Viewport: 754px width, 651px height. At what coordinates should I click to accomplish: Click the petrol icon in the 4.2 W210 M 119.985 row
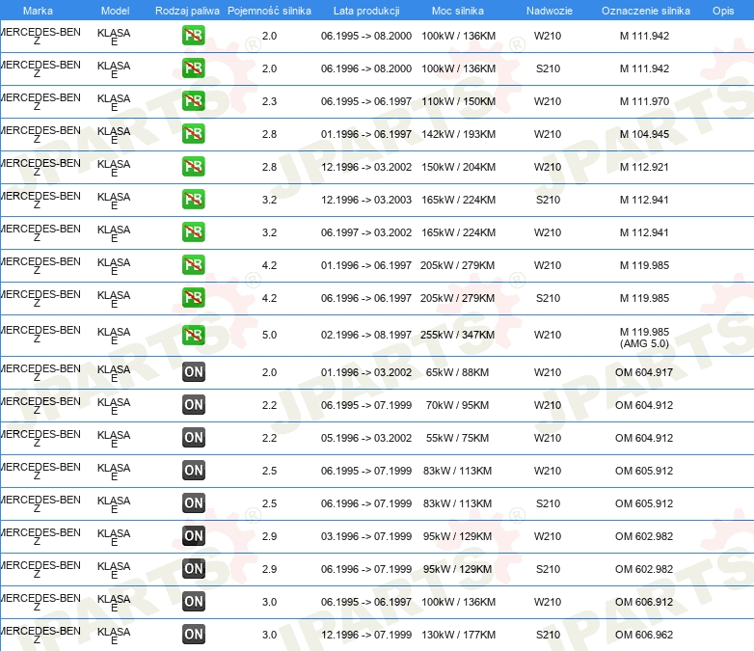pos(193,264)
